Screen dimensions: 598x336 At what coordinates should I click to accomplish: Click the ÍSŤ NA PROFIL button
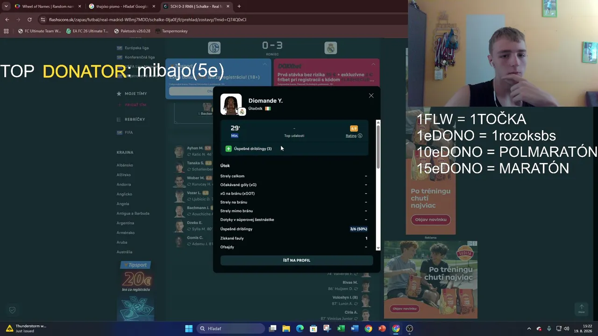click(297, 260)
